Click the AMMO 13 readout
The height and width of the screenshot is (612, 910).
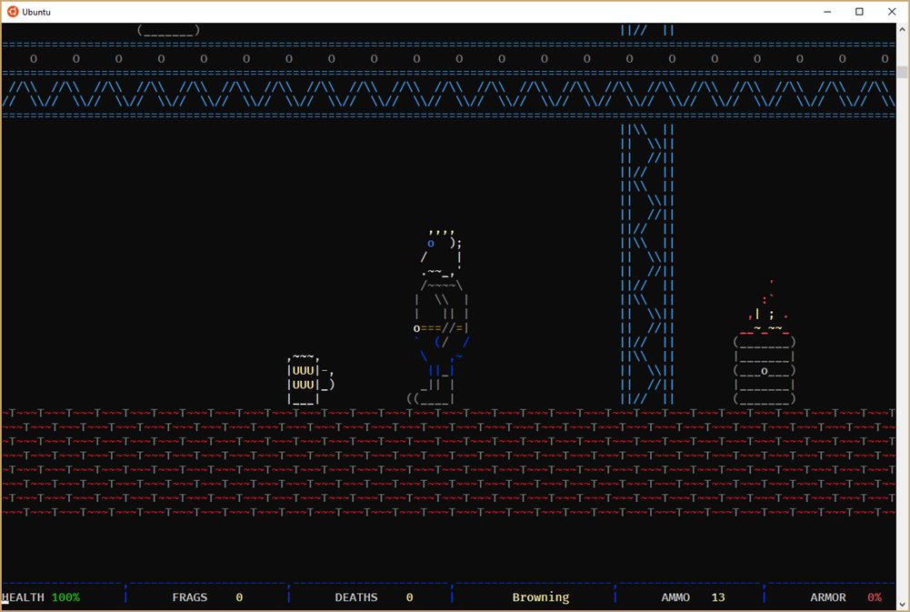693,597
